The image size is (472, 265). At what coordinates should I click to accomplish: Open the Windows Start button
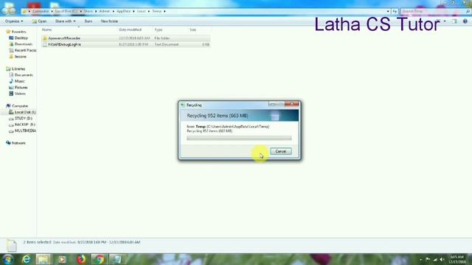pos(8,259)
